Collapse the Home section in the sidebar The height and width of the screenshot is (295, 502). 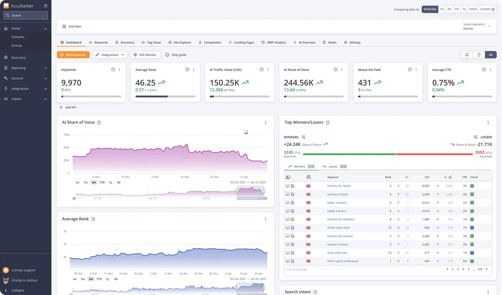pos(45,28)
